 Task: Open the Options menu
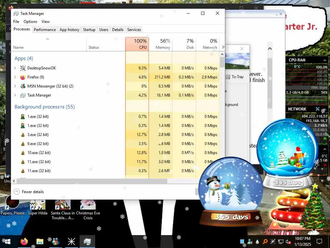click(x=30, y=22)
